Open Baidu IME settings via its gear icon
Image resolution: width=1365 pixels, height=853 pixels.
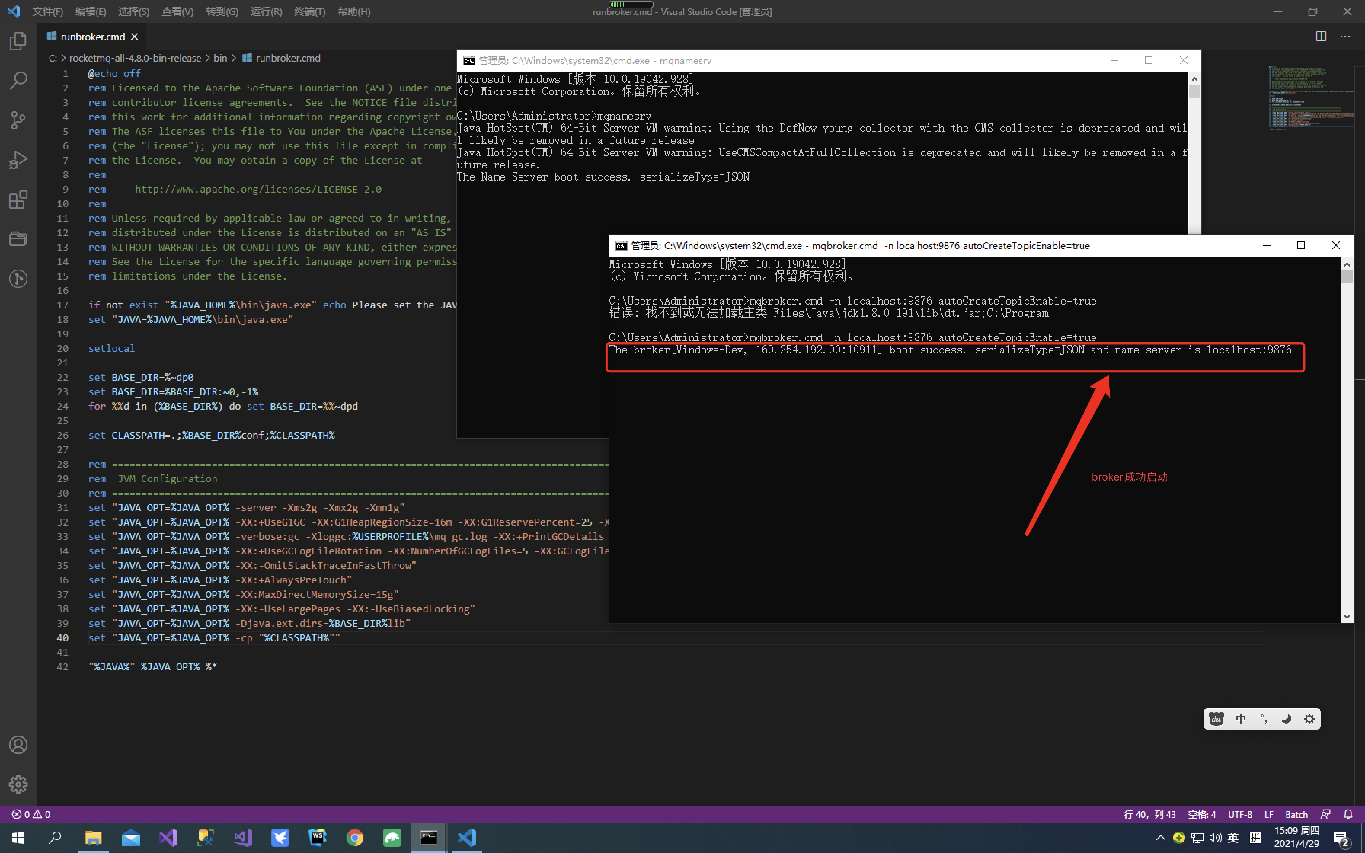pyautogui.click(x=1309, y=719)
